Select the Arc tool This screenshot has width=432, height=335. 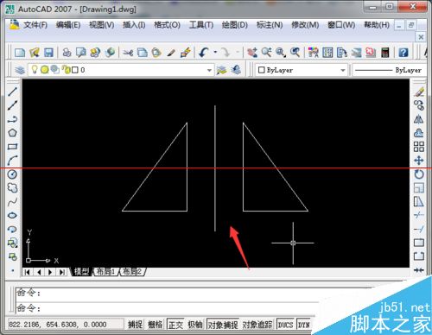(12, 161)
